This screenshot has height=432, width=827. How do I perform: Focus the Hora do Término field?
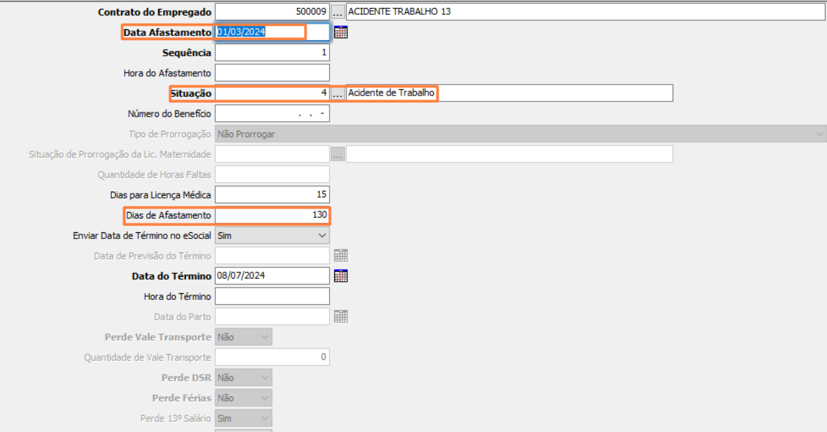tap(272, 297)
